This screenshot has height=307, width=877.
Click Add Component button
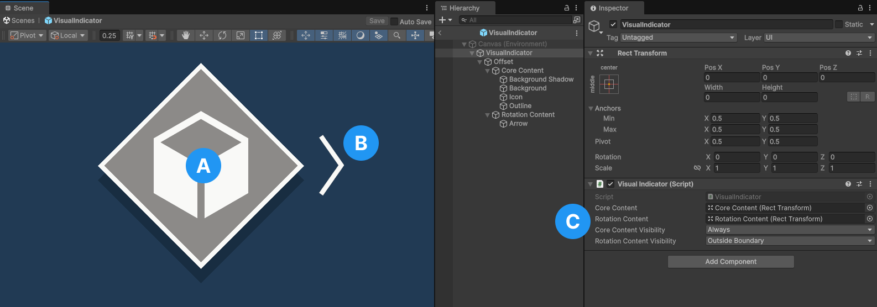730,262
